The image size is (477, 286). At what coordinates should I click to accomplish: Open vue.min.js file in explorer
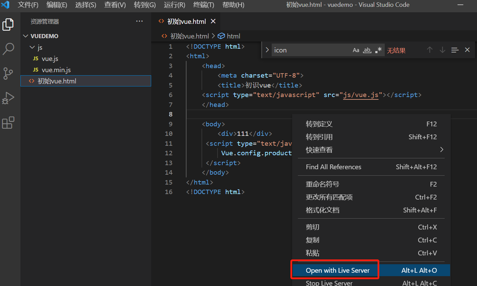tap(86, 70)
